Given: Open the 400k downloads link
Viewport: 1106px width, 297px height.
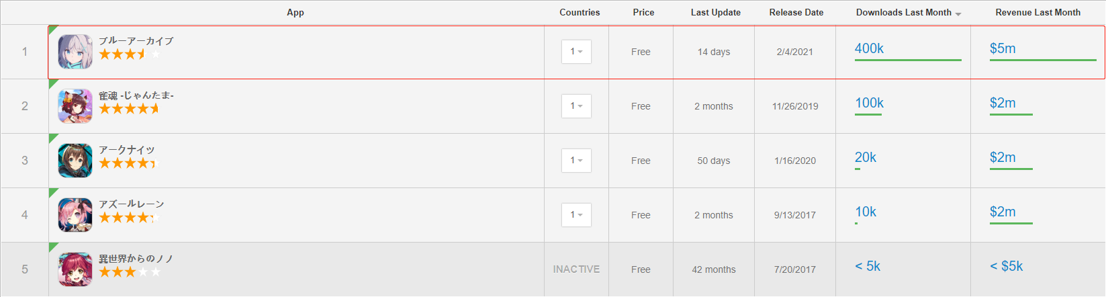Looking at the screenshot, I should click(x=869, y=48).
